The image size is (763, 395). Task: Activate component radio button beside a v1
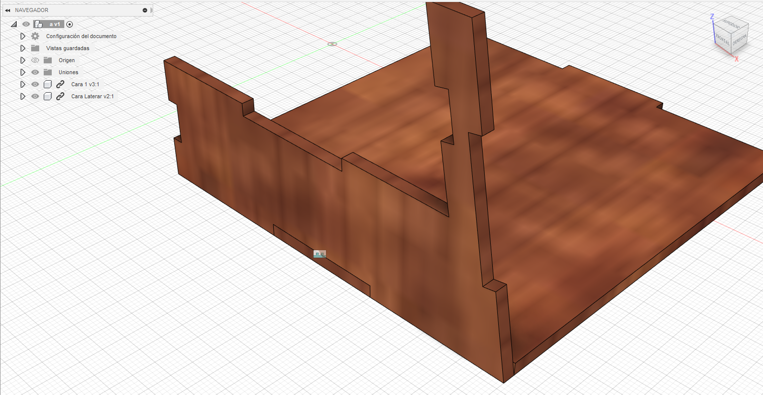(69, 24)
